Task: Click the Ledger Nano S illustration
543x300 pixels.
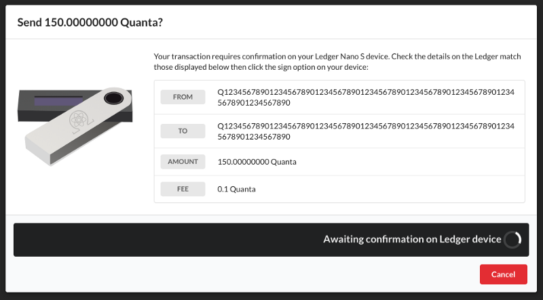Action: 75,126
